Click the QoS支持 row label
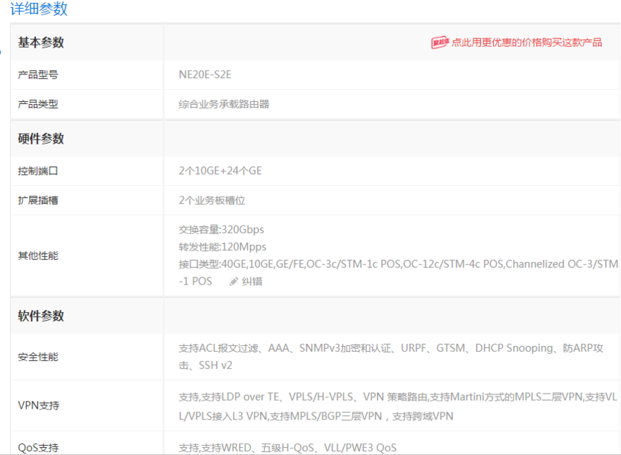621x455 pixels. coord(38,448)
